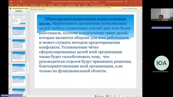The image size is (173, 97).
Task: Click the ЮА participant avatar
Action: tap(162, 63)
